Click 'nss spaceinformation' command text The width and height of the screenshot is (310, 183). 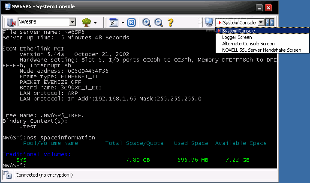(x=61, y=137)
